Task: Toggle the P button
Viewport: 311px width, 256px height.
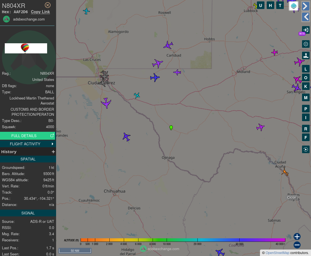Action: pyautogui.click(x=306, y=109)
